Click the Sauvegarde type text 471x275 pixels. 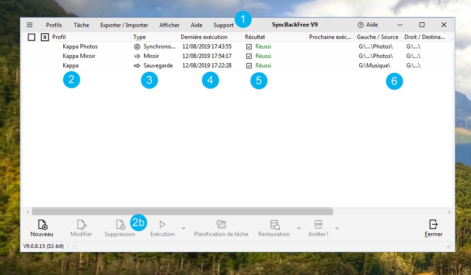tap(158, 66)
